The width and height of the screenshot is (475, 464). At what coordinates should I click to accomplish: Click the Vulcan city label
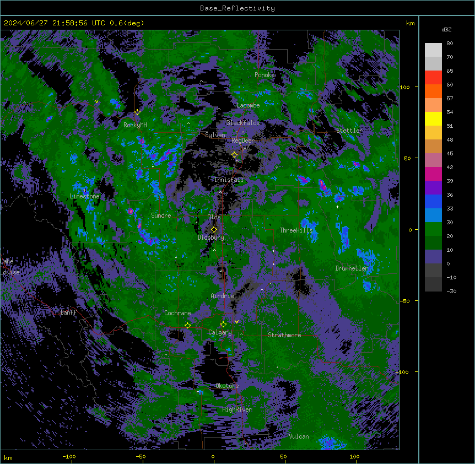point(299,436)
